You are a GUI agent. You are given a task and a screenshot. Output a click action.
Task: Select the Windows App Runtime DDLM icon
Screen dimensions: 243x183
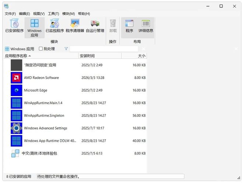pyautogui.click(x=17, y=141)
